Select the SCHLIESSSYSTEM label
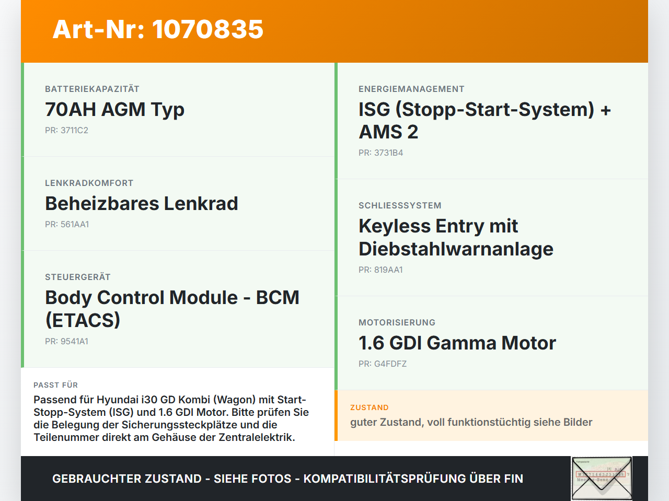 point(400,205)
